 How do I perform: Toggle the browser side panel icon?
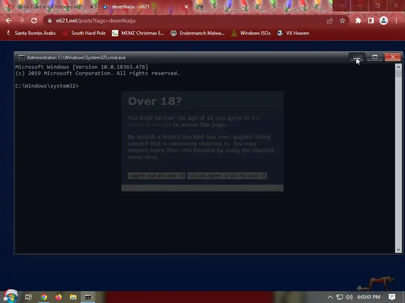pos(371,21)
